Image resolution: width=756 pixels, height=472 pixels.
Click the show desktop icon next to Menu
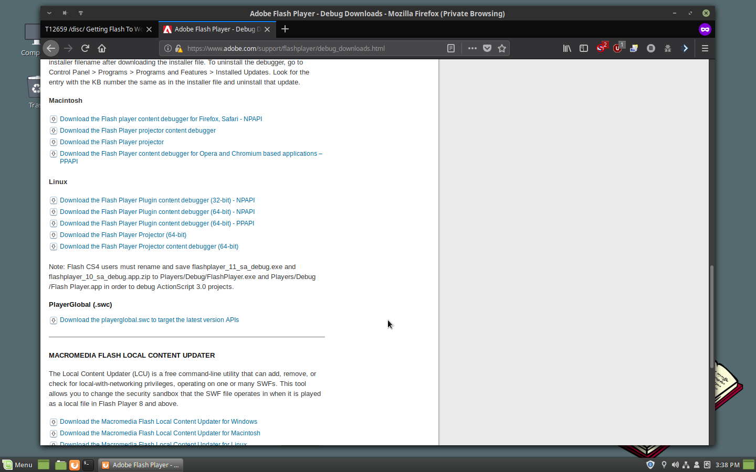(x=44, y=465)
